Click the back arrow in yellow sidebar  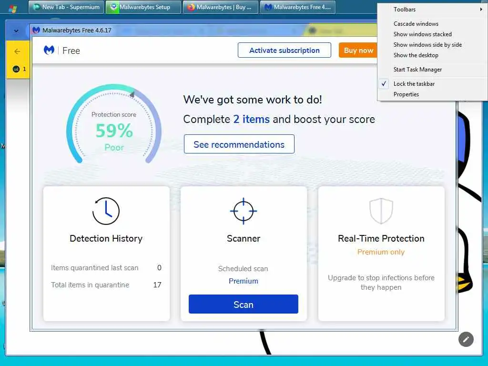[x=18, y=51]
